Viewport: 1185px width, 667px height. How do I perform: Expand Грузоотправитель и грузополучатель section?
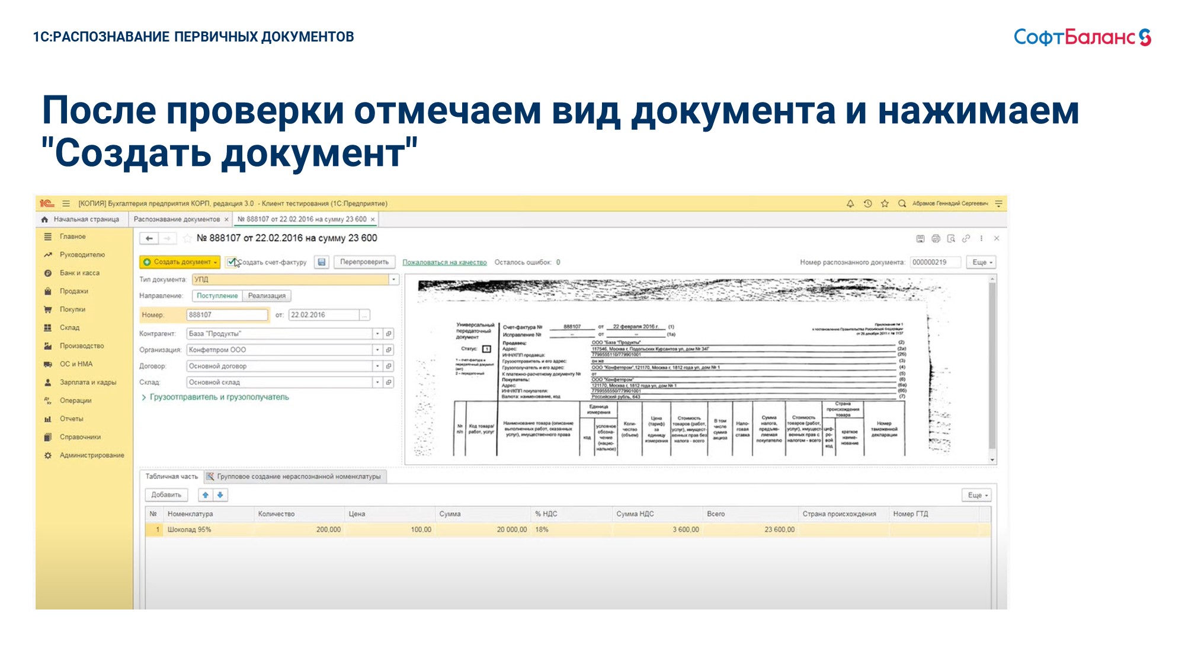pos(214,397)
